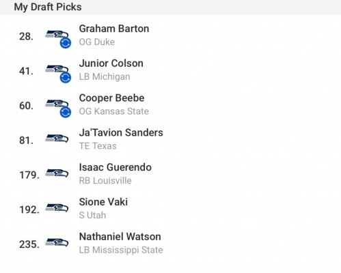Image resolution: width=341 pixels, height=273 pixels.
Task: Click Seahawks logo next to pick 28
Action: point(57,35)
